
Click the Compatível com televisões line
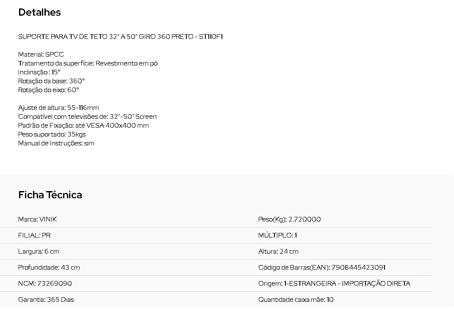pyautogui.click(x=87, y=117)
